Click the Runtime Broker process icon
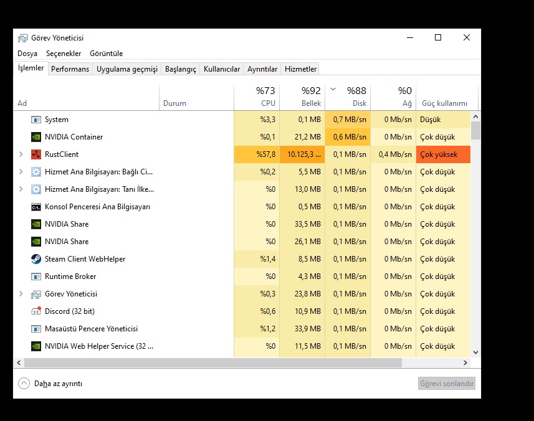 pos(36,277)
